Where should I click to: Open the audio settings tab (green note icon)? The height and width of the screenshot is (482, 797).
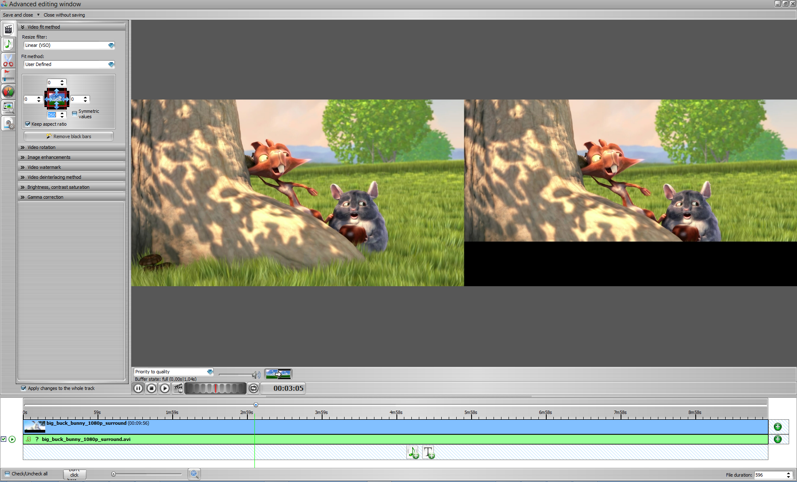pos(8,44)
